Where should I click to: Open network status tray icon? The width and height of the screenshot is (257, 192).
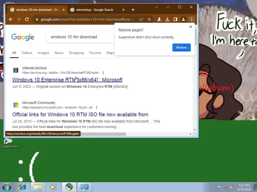[x=226, y=187]
